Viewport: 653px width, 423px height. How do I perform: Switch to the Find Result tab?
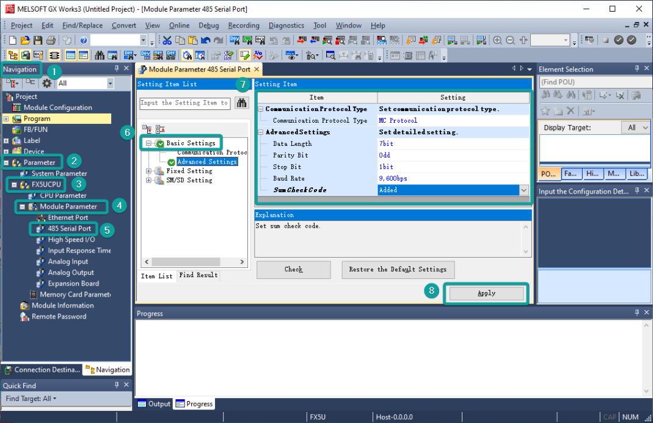[x=198, y=275]
